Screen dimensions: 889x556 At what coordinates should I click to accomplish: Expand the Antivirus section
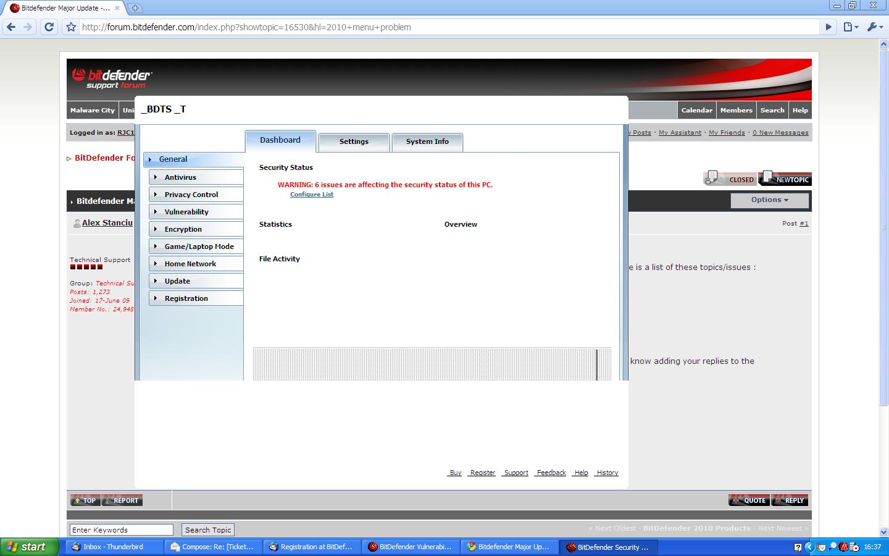pos(196,177)
